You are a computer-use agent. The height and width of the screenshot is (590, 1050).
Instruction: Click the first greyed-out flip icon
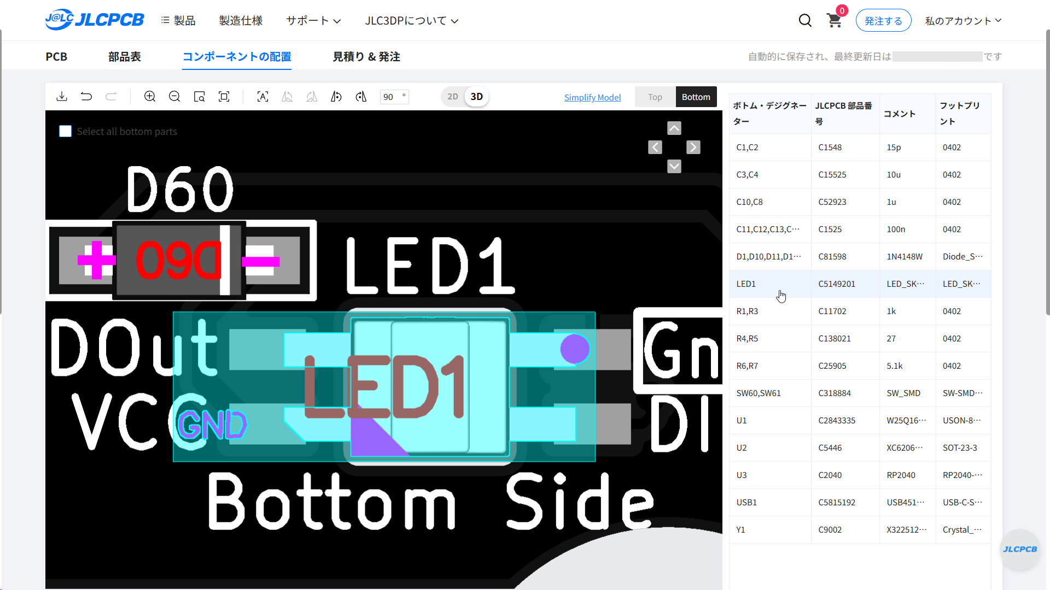(x=287, y=97)
